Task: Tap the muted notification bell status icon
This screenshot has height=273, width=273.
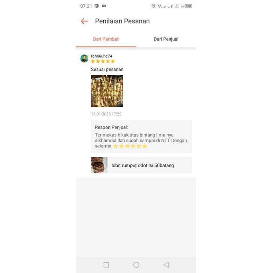Action: [153, 6]
